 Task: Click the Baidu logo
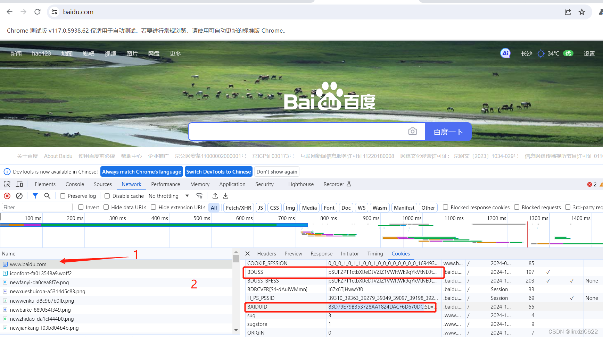click(x=330, y=96)
